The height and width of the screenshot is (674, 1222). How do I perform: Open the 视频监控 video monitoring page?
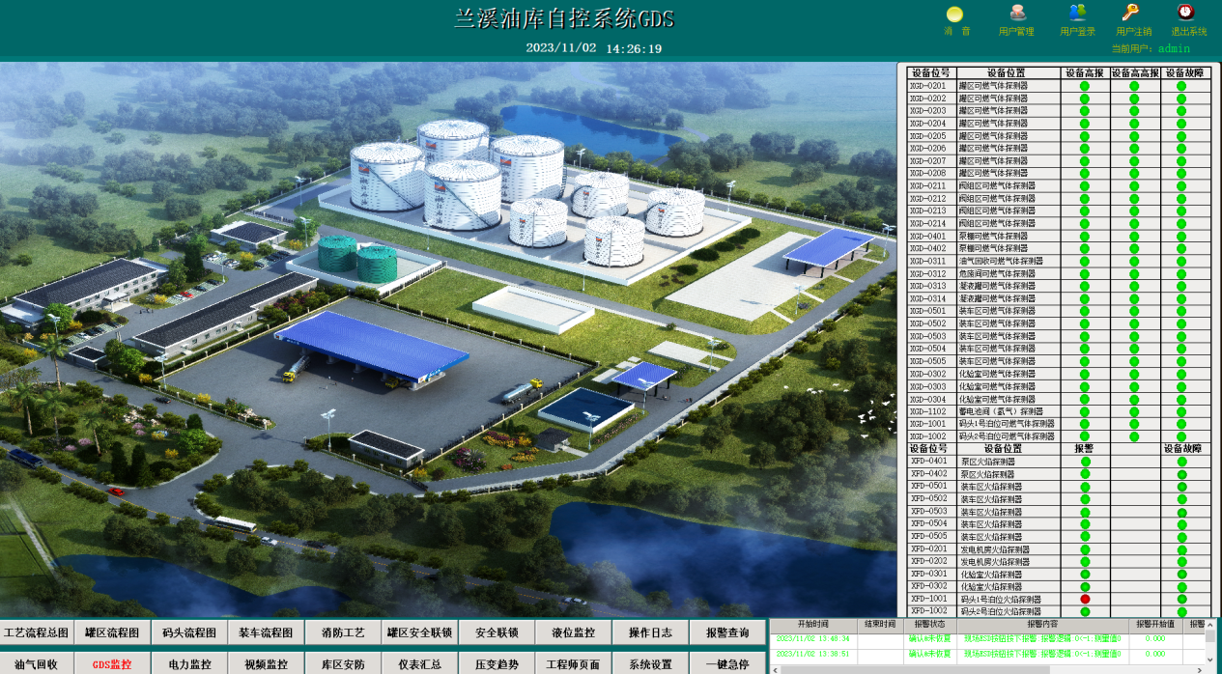click(267, 664)
